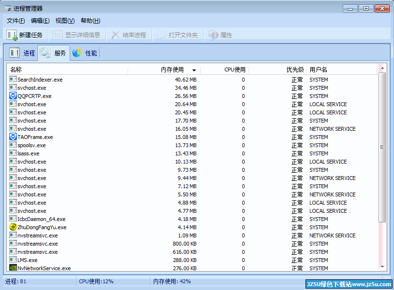Screen dimensions: 394x290
Task: Click the scrollbar down arrow
Action: [x=382, y=267]
